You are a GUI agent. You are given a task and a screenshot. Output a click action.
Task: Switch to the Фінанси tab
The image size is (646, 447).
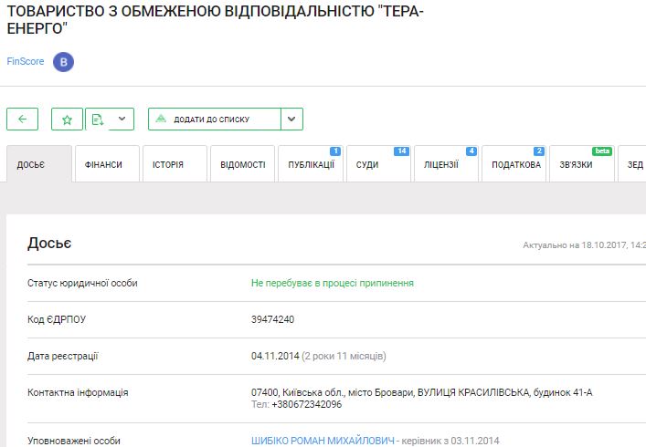pyautogui.click(x=107, y=165)
